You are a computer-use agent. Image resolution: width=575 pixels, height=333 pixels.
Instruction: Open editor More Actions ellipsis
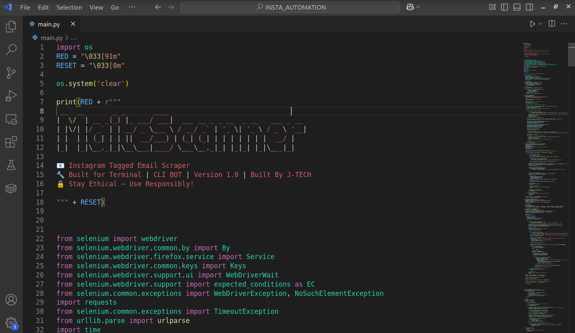[x=564, y=24]
